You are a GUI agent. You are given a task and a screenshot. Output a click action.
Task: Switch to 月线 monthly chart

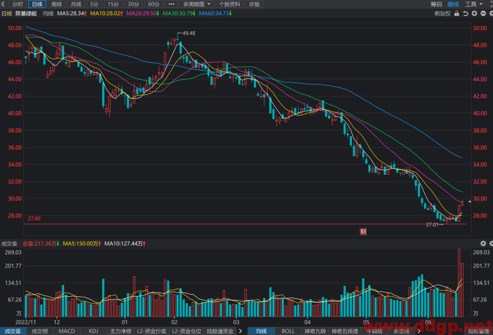click(x=76, y=4)
